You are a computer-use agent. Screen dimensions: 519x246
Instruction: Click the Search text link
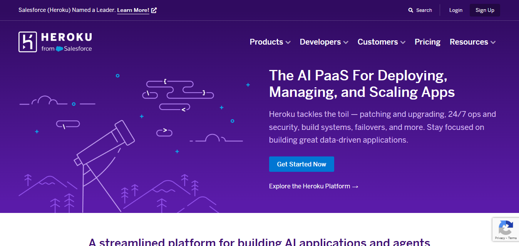(x=424, y=10)
